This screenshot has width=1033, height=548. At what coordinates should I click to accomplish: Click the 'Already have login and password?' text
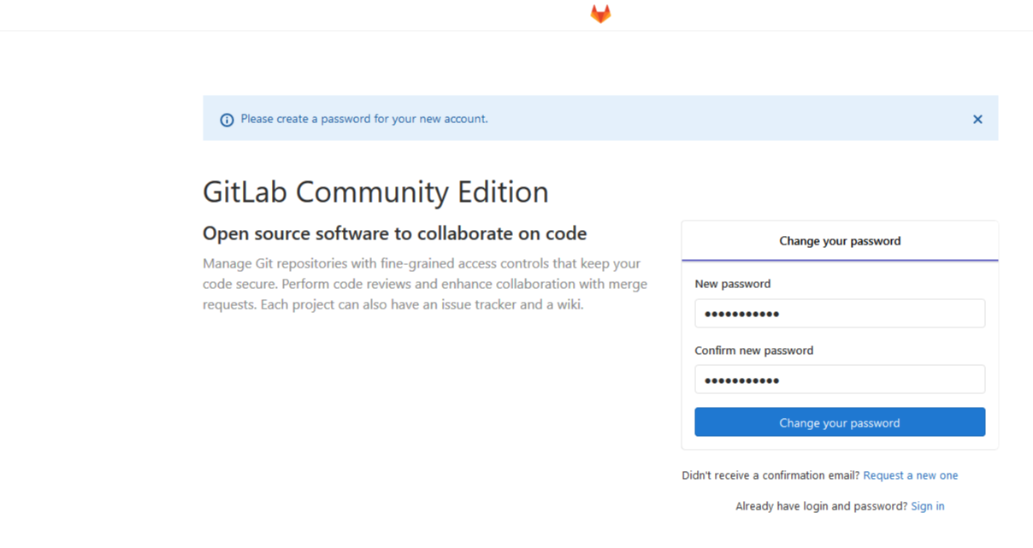[x=821, y=506]
